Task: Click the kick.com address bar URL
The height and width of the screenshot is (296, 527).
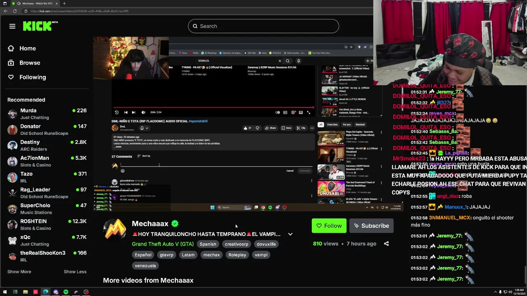Action: [79, 11]
